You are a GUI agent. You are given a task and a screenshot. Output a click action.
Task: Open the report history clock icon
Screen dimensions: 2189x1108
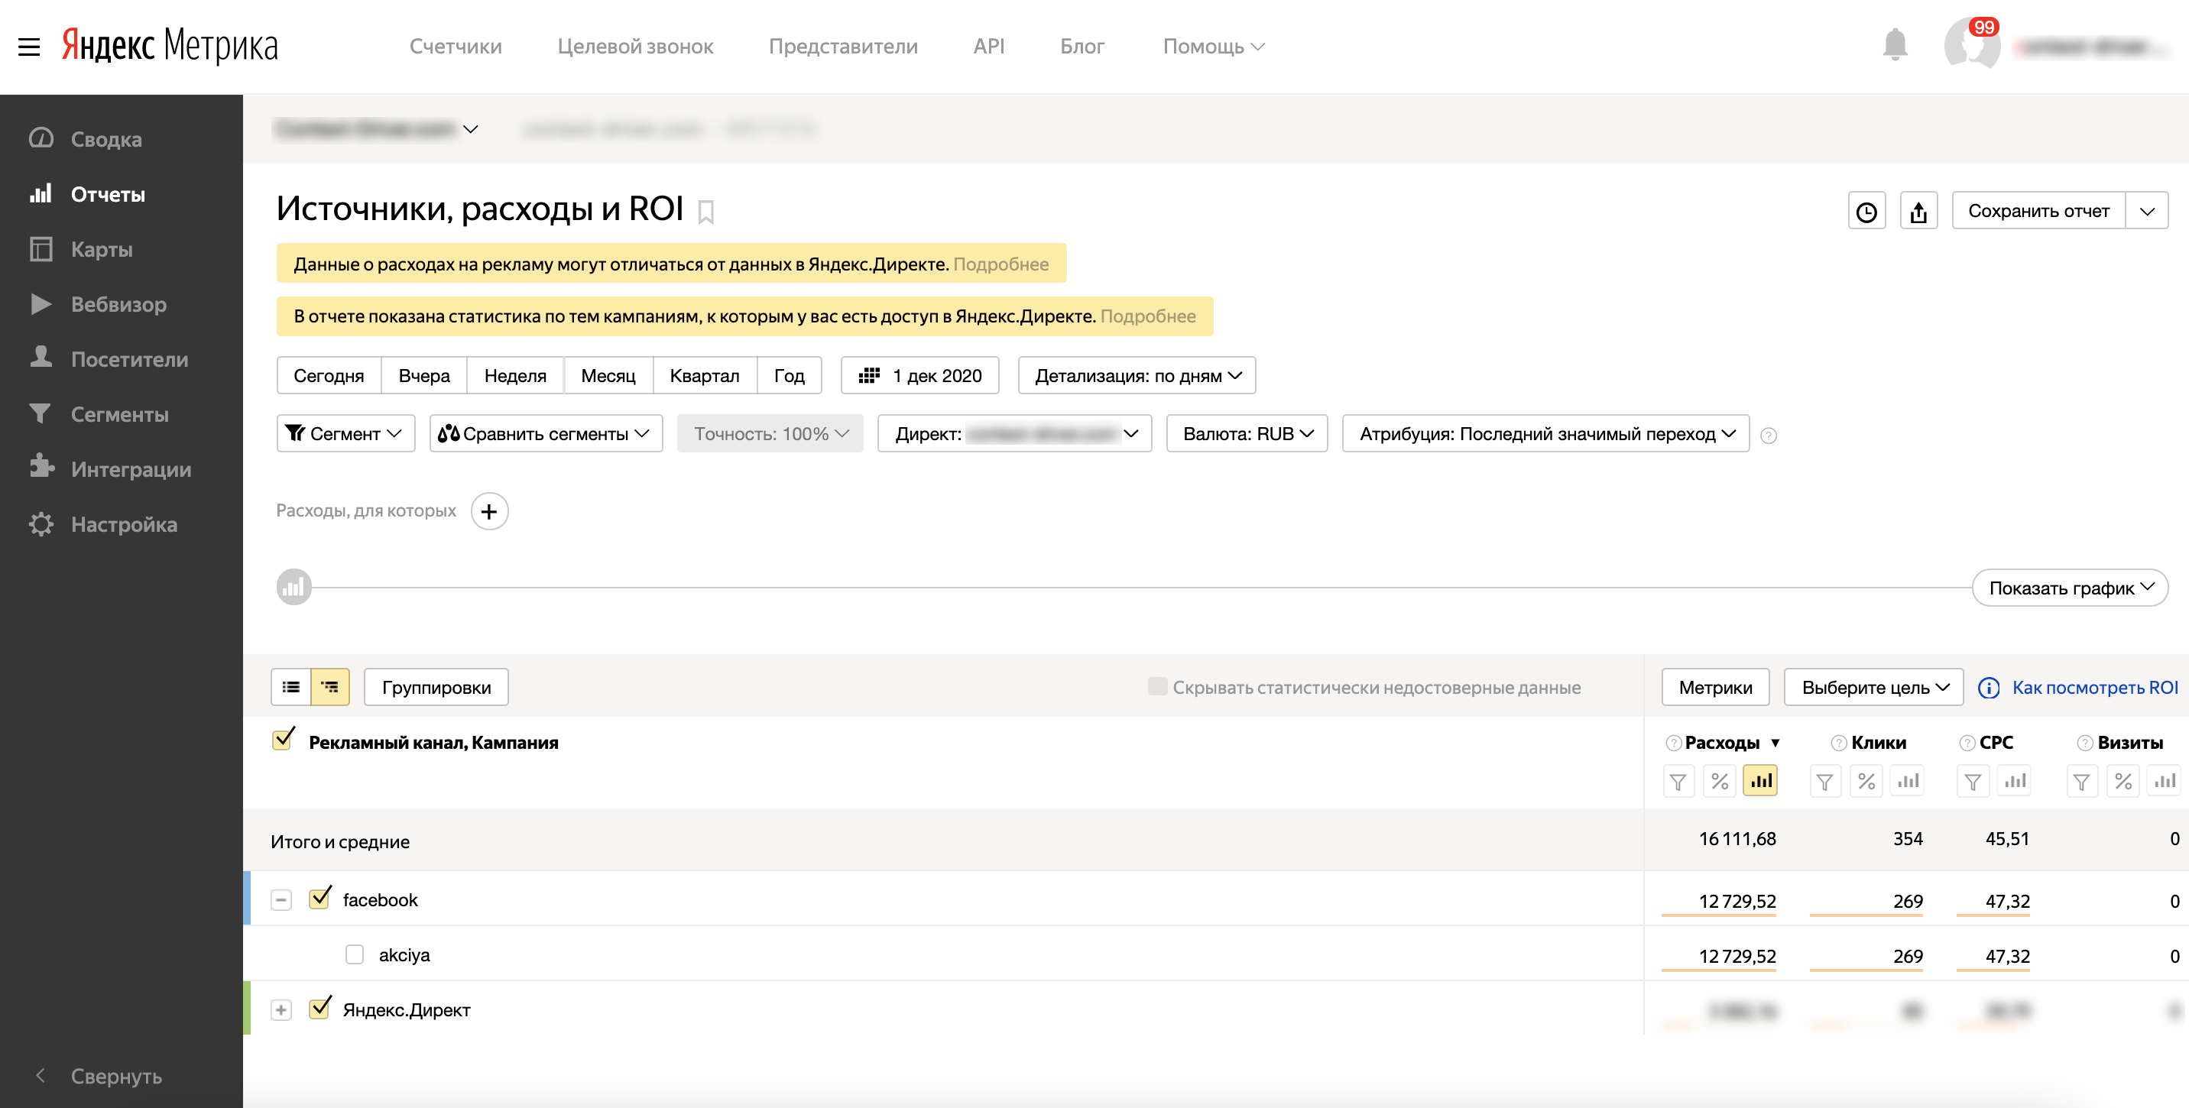(x=1867, y=211)
